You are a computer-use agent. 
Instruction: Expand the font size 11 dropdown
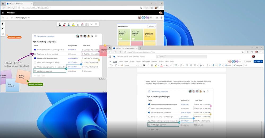click(x=141, y=65)
